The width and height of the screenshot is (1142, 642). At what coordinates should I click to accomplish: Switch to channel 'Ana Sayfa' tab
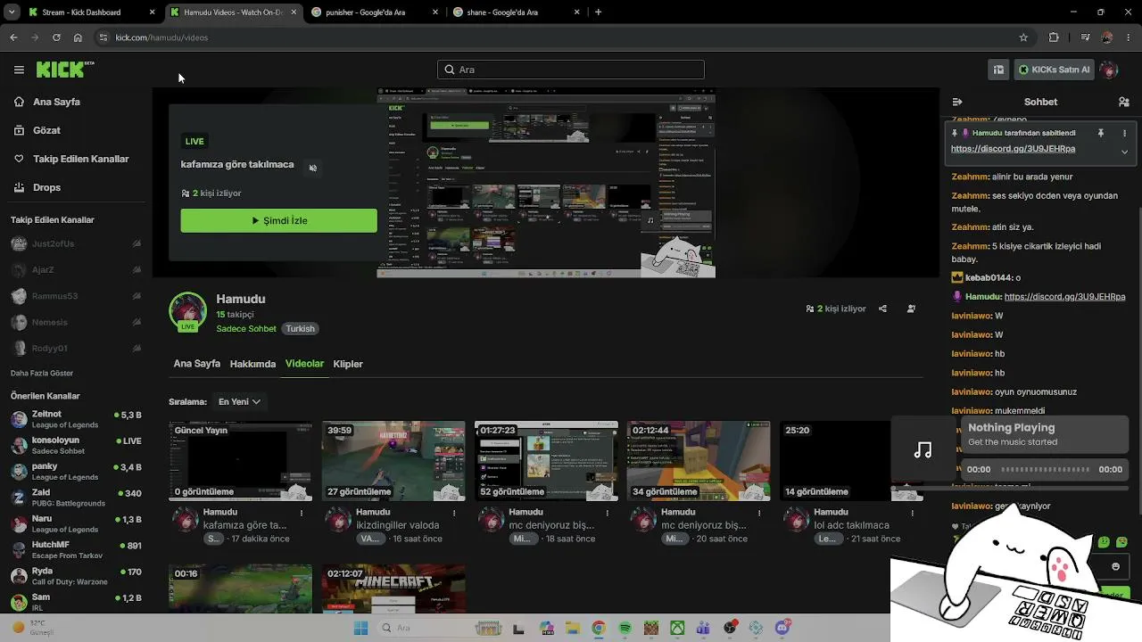(196, 364)
